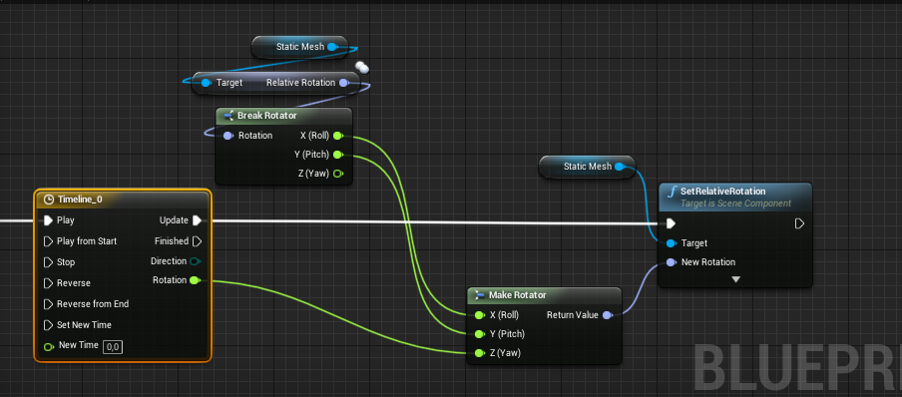
Task: Click the Timeline Reverse execution pin
Action: [x=48, y=283]
